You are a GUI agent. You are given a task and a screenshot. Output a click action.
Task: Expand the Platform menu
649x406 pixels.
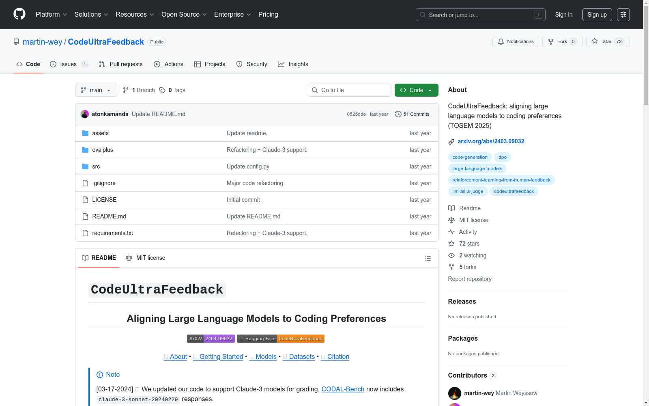(x=52, y=15)
